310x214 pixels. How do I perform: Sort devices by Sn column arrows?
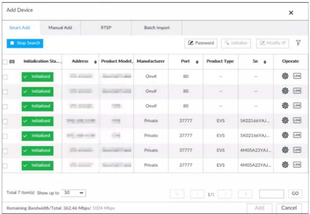pyautogui.click(x=265, y=62)
